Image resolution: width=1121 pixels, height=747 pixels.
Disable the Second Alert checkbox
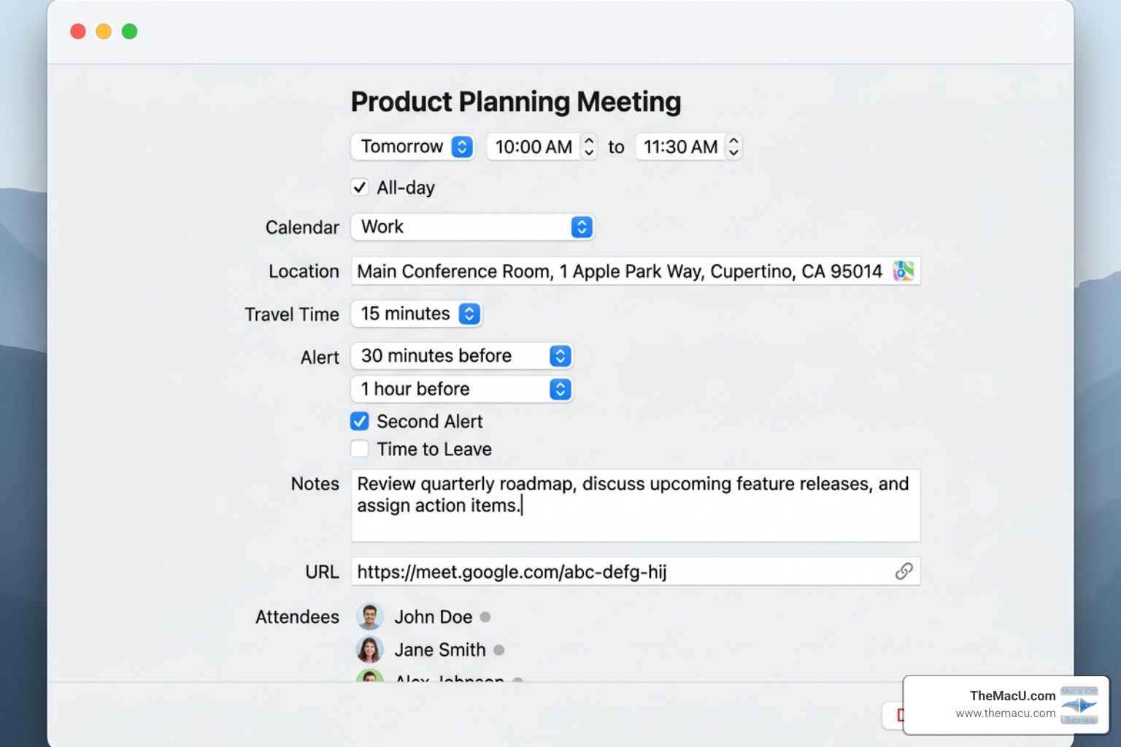pos(359,421)
